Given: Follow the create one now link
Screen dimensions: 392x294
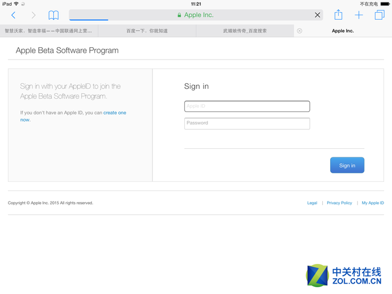Looking at the screenshot, I should pos(115,113).
